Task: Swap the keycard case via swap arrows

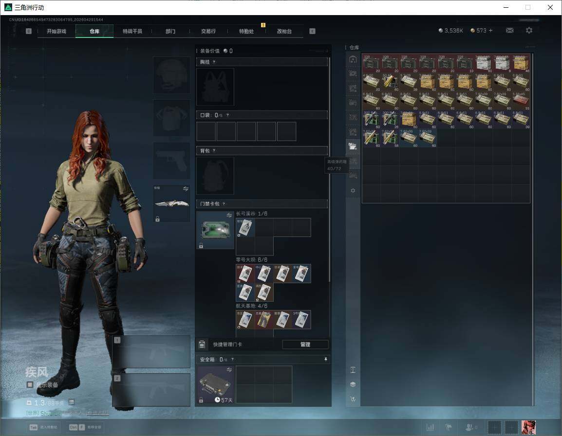Action: pos(229,215)
